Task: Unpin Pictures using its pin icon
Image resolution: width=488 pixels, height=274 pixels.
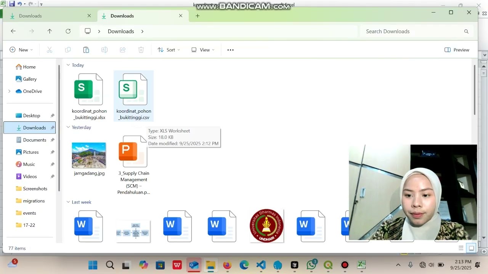Action: [53, 152]
